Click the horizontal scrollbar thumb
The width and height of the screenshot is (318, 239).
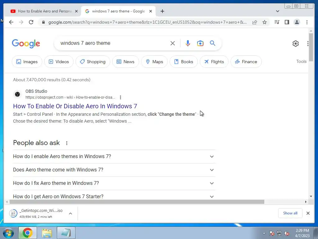137,202
